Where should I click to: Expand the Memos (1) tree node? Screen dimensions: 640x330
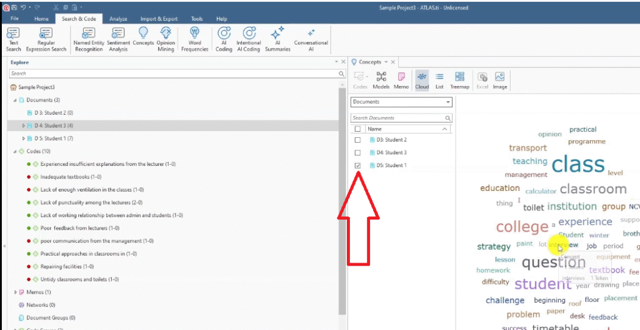tap(16, 292)
